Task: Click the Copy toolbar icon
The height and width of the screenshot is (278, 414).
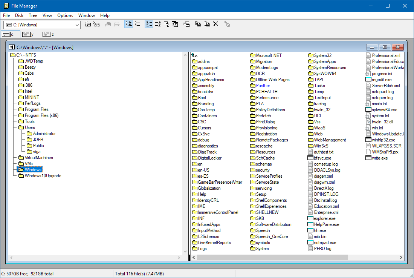Action: click(197, 24)
